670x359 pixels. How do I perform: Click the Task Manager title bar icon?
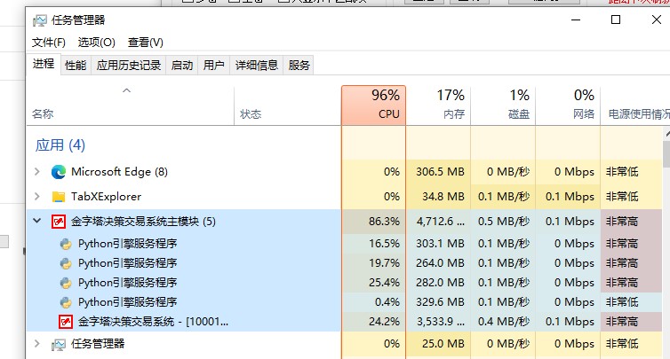coord(40,20)
